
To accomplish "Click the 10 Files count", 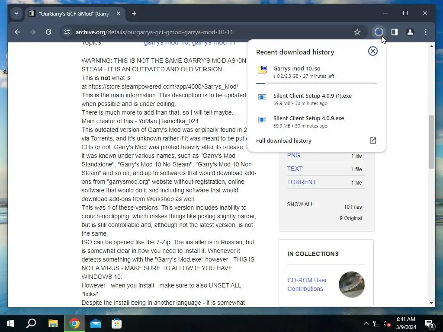I will pos(353,207).
